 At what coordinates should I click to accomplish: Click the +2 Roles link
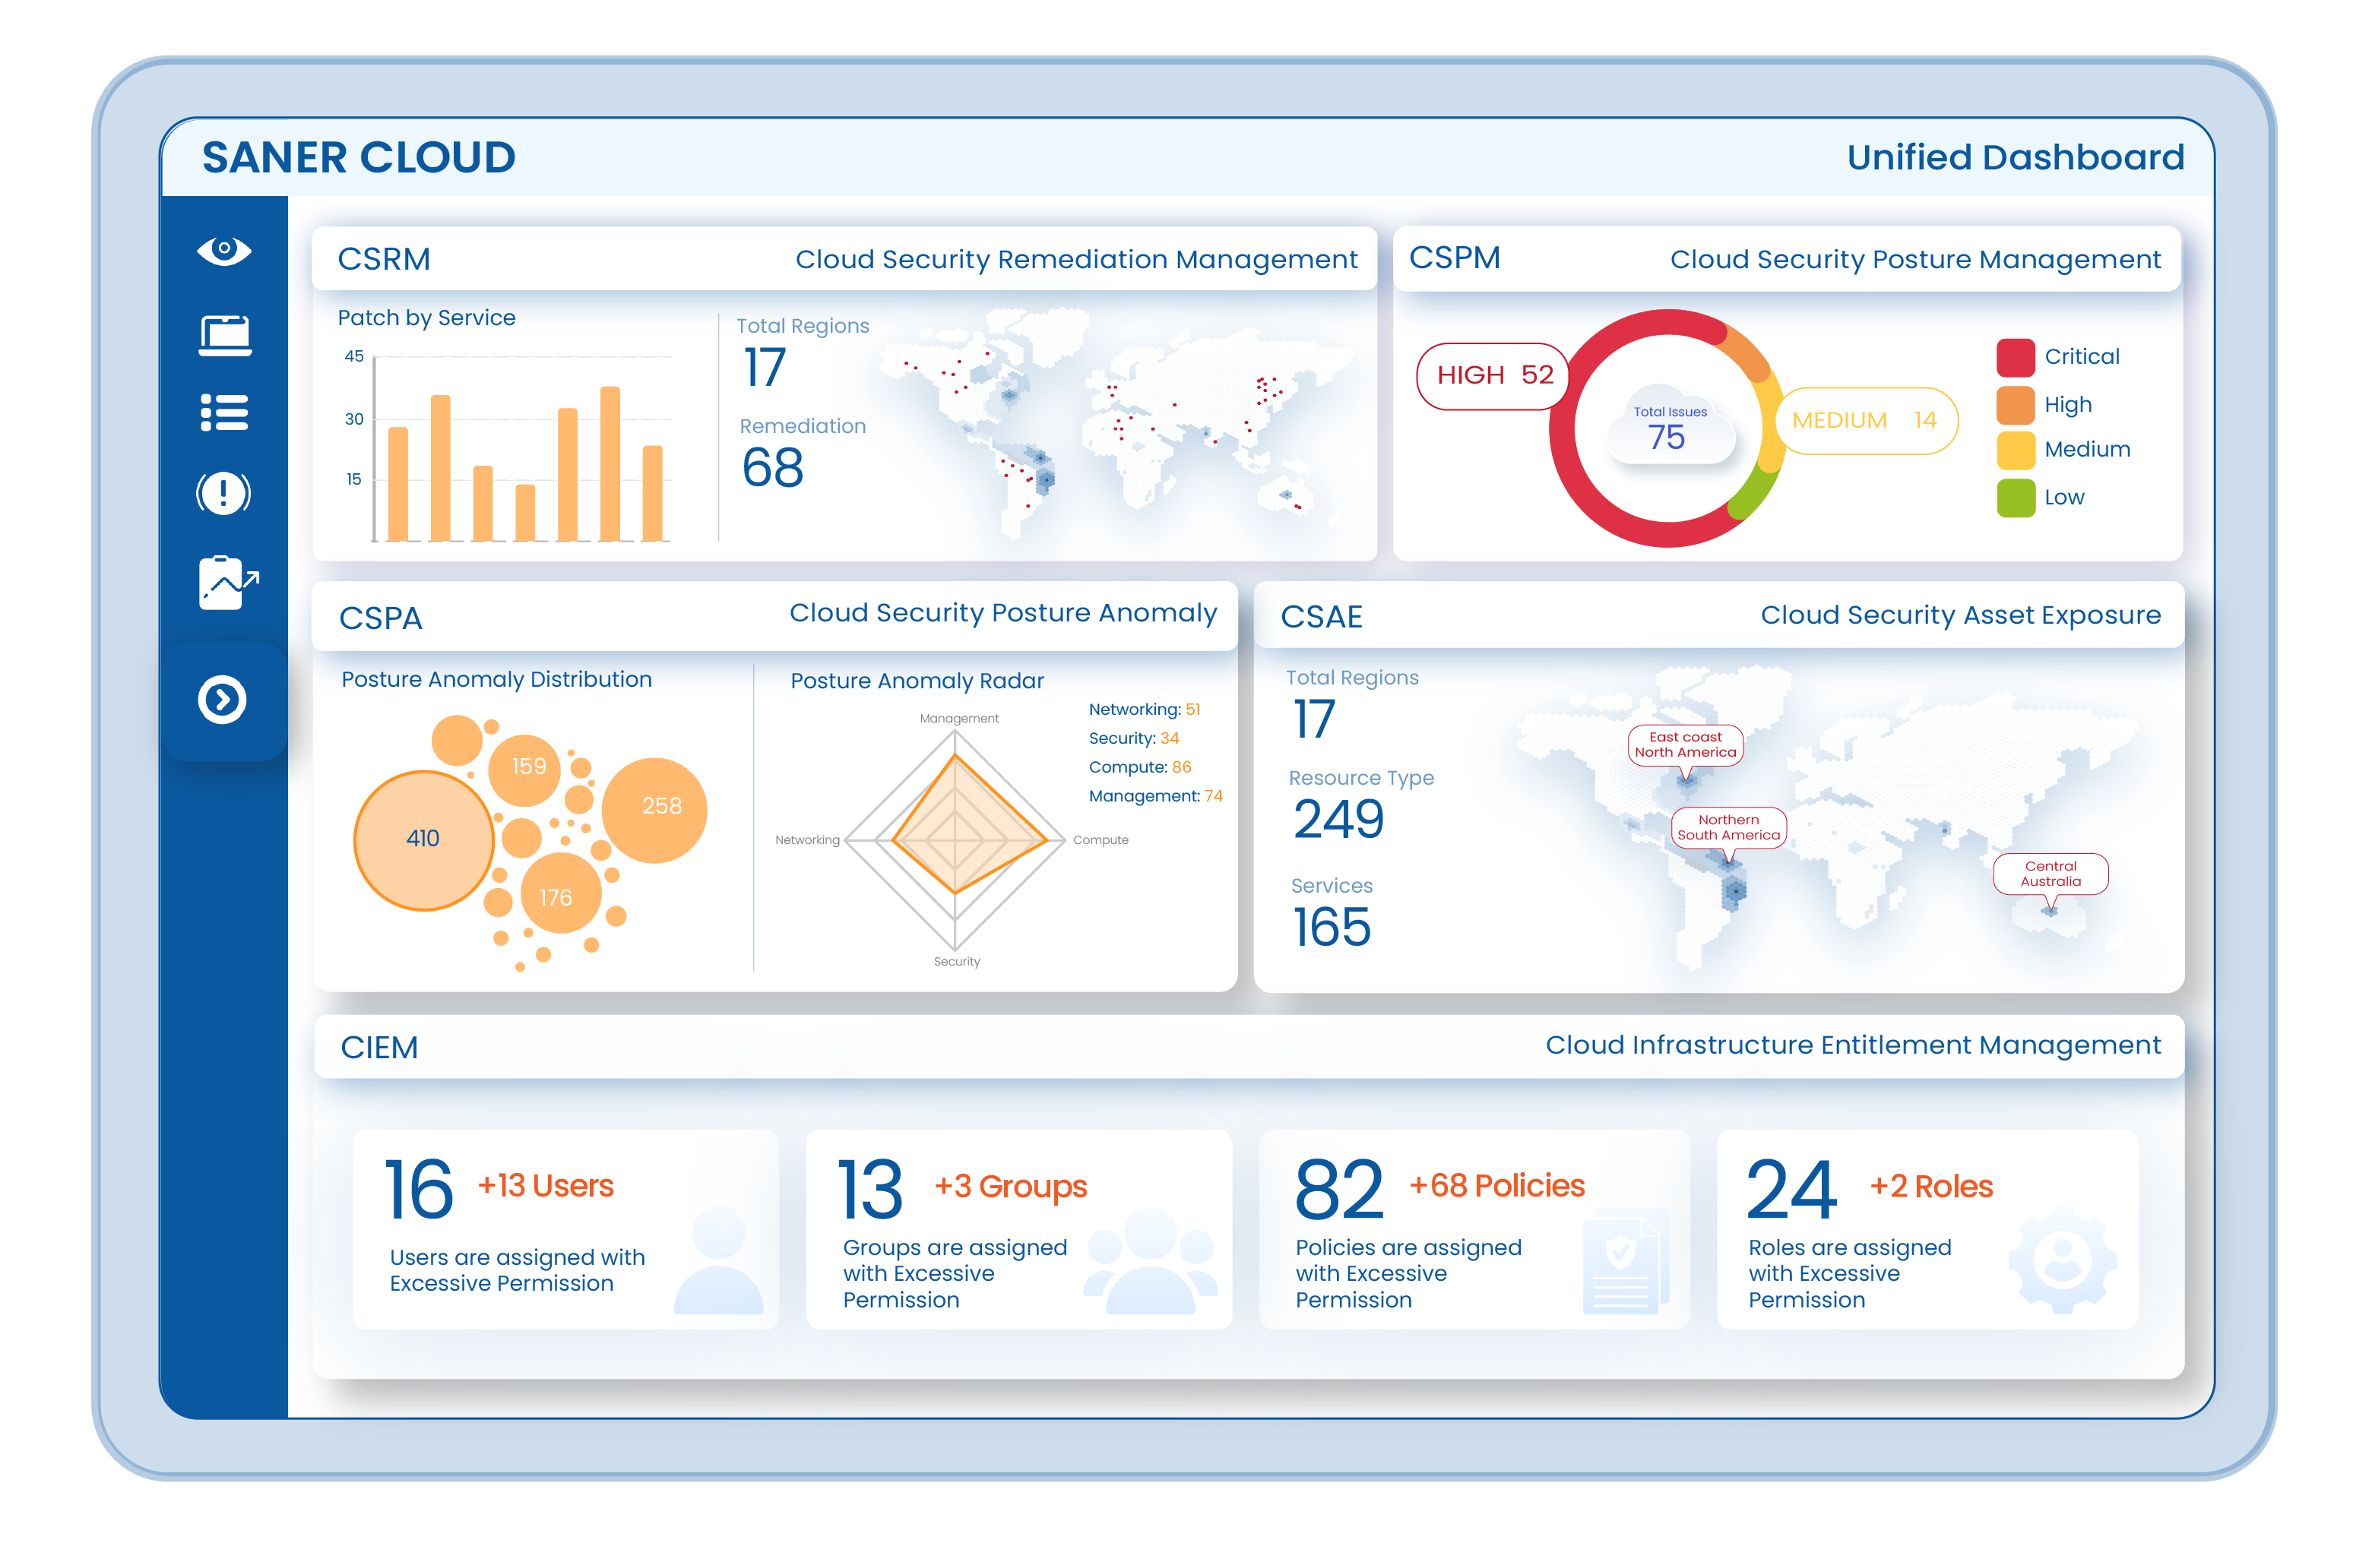pyautogui.click(x=1931, y=1187)
